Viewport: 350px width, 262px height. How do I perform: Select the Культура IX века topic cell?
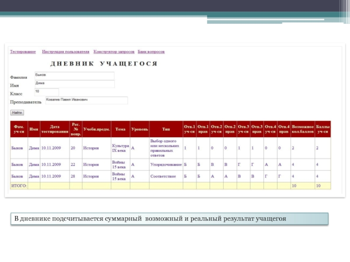[x=120, y=148]
